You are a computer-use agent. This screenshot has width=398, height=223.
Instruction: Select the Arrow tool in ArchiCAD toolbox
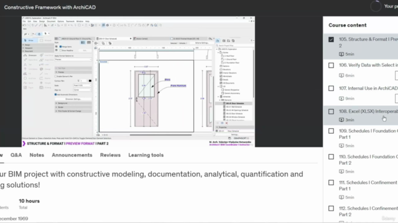coord(30,40)
